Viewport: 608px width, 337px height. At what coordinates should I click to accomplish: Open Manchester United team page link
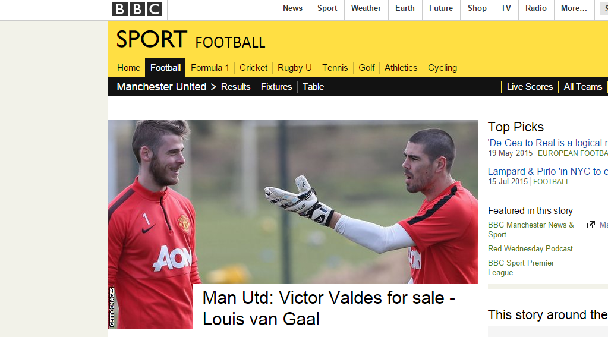[x=161, y=87]
